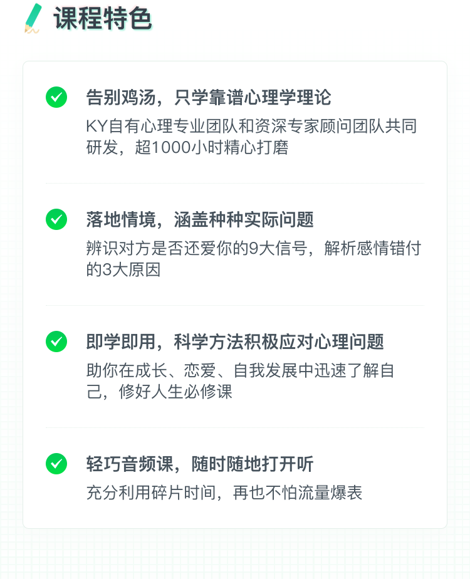Select the 课程特色 section heading
Viewport: 470px width, 579px height.
[x=103, y=18]
